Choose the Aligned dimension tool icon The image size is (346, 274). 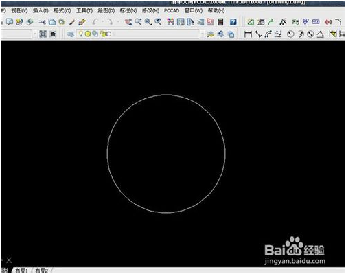(x=258, y=34)
